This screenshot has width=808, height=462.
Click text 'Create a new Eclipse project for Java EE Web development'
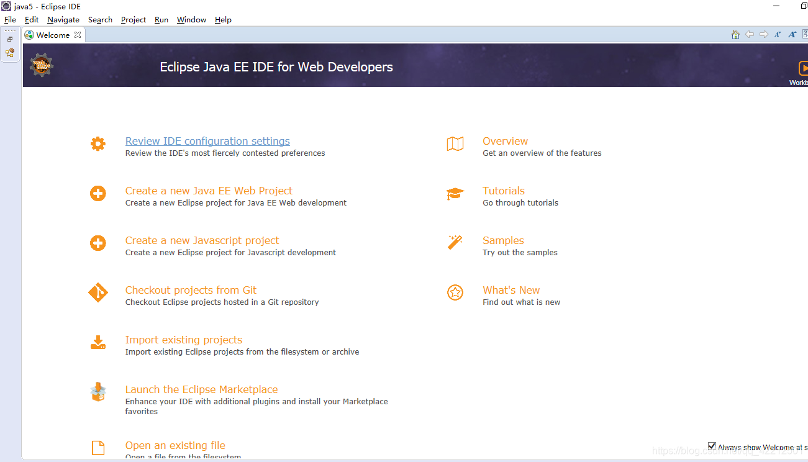[236, 202]
